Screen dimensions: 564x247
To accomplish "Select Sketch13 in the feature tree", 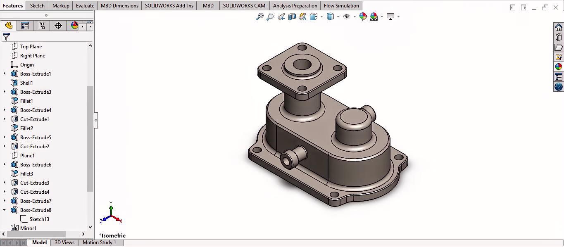I will click(39, 219).
